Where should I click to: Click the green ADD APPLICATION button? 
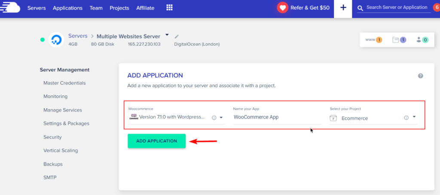pos(156,141)
